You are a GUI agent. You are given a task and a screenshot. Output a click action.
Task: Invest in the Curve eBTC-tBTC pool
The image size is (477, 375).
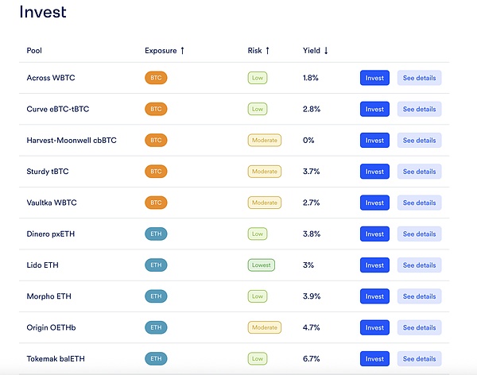pyautogui.click(x=374, y=109)
